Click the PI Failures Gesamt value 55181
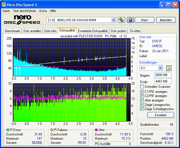This screenshot has height=148, width=180. tap(82, 143)
